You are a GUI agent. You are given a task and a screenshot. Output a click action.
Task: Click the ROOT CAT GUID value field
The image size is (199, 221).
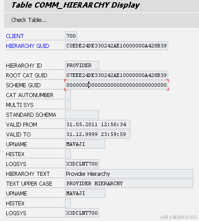pyautogui.click(x=117, y=75)
